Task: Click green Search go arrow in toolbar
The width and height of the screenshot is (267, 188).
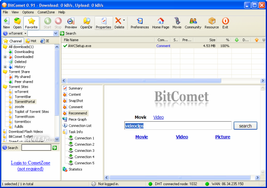Action: [x=62, y=33]
